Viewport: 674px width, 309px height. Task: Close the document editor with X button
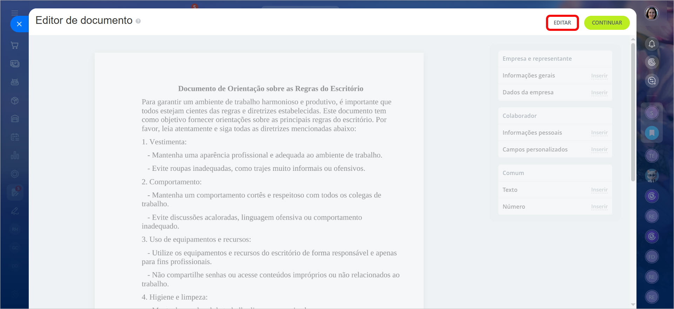pyautogui.click(x=19, y=24)
